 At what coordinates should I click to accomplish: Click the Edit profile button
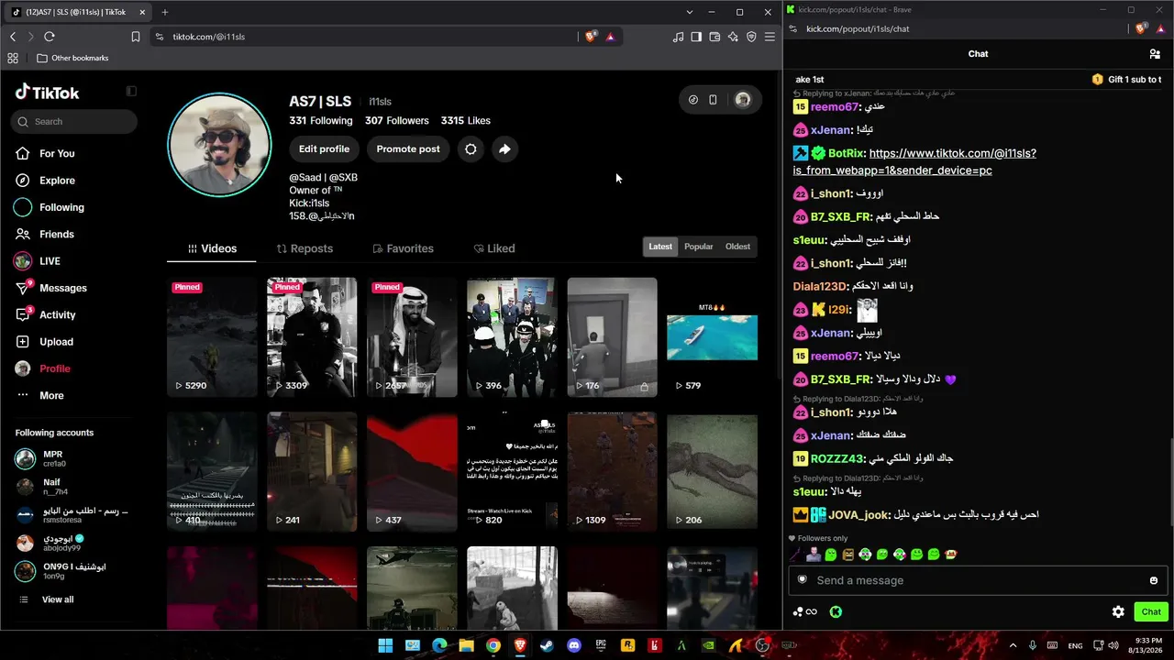click(x=324, y=149)
